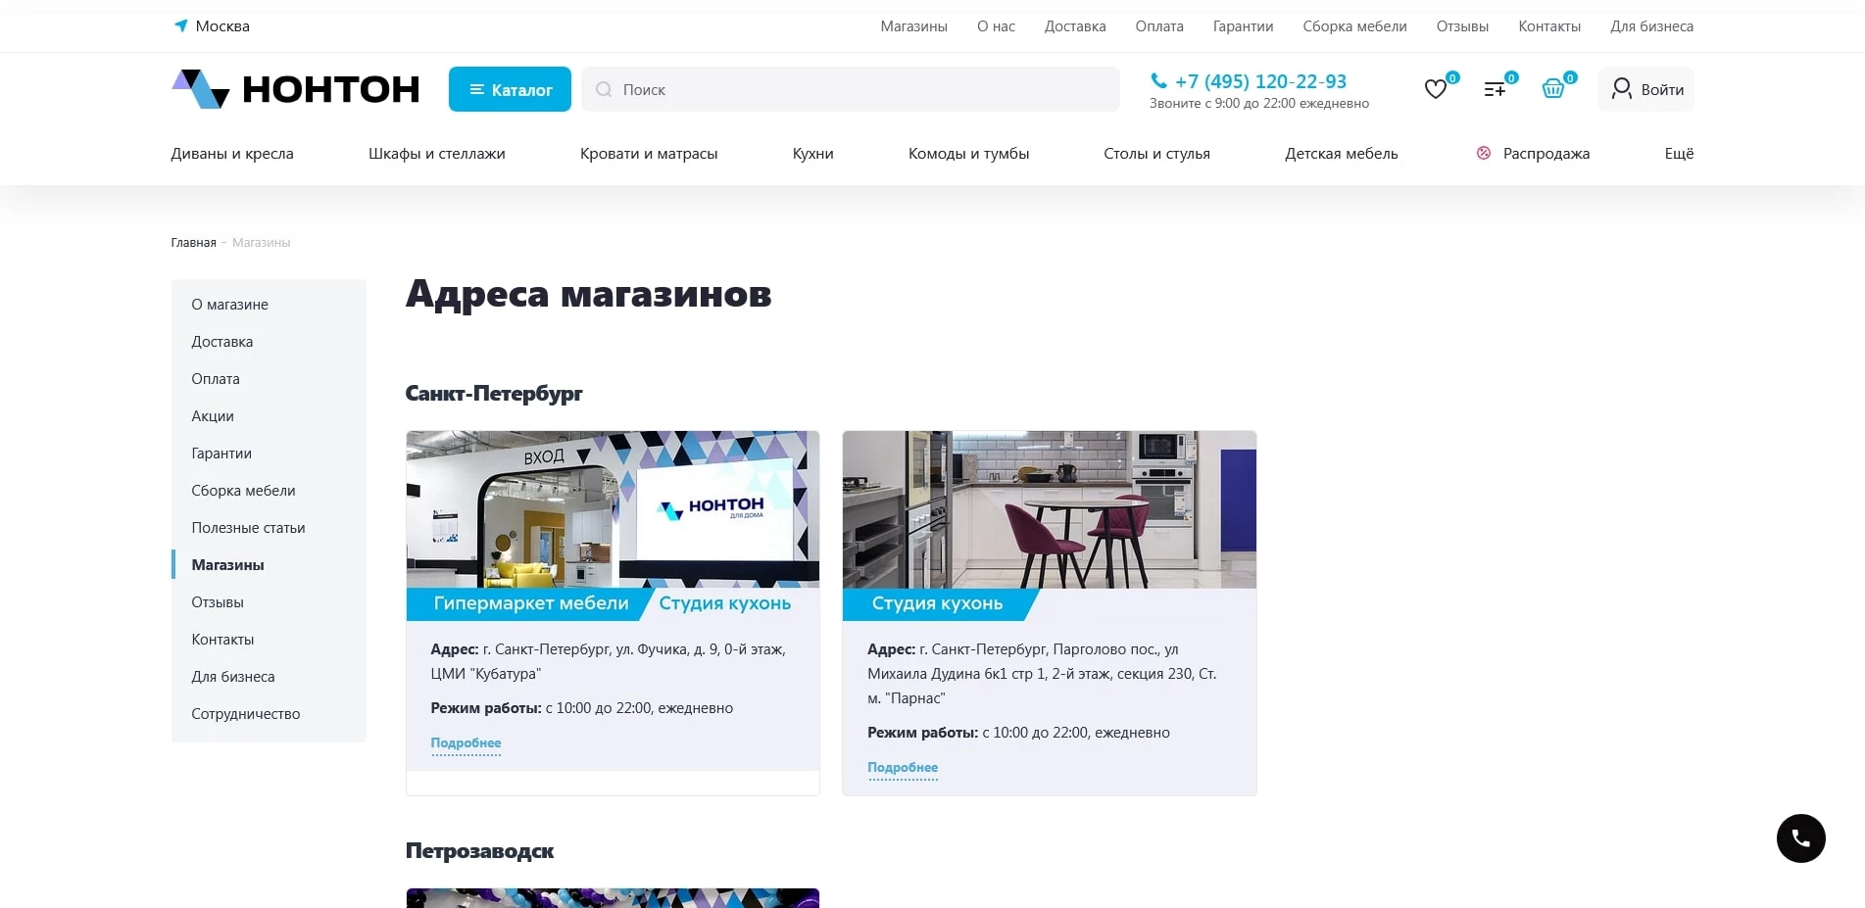This screenshot has width=1865, height=908.
Task: Click the sale percent icon Распродажа
Action: coord(1484,153)
